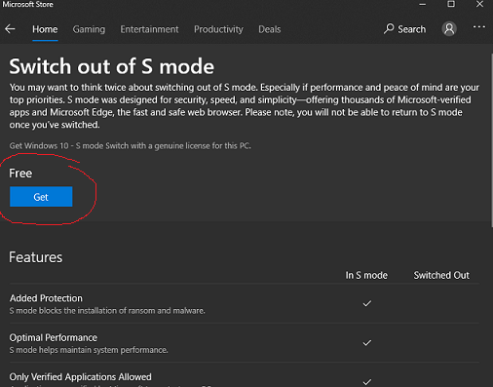This screenshot has height=387, width=493.
Task: Click the checkmark in Optimal Performance row
Action: [x=367, y=343]
